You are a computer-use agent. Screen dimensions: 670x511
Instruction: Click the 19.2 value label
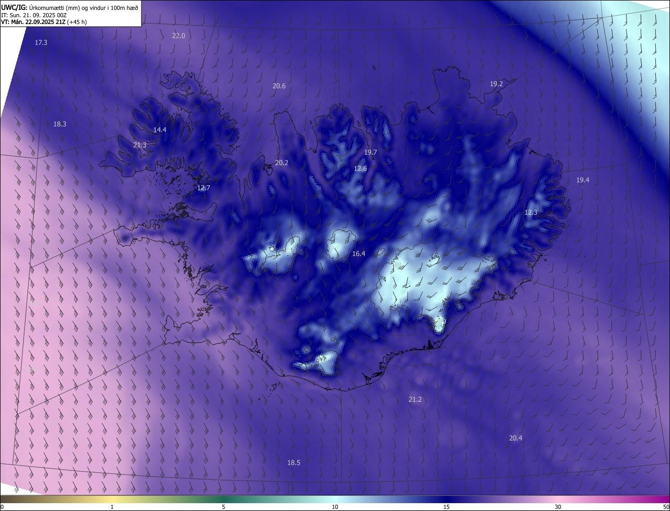496,84
